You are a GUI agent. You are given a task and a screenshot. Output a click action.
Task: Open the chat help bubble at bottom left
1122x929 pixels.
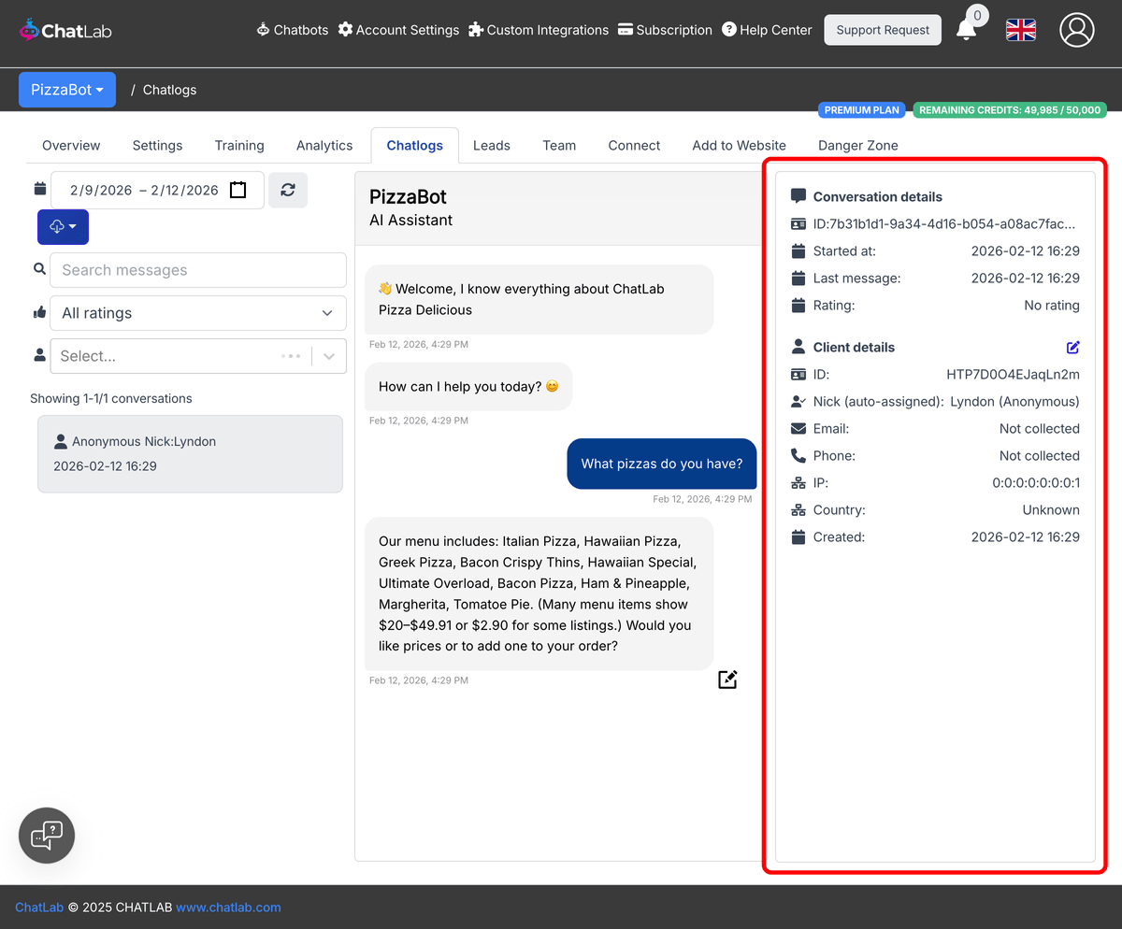click(x=46, y=835)
